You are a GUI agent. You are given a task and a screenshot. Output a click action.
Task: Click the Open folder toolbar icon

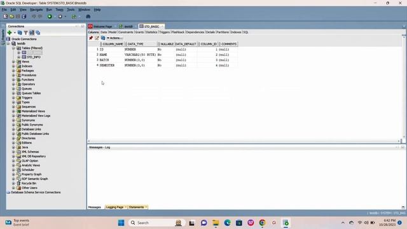pos(11,17)
